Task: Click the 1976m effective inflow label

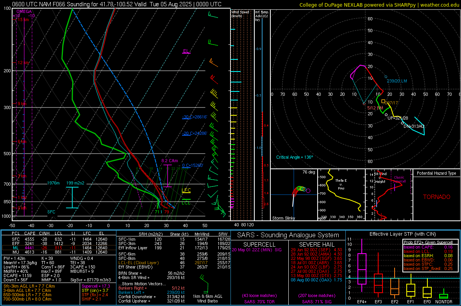Action: 53,183
